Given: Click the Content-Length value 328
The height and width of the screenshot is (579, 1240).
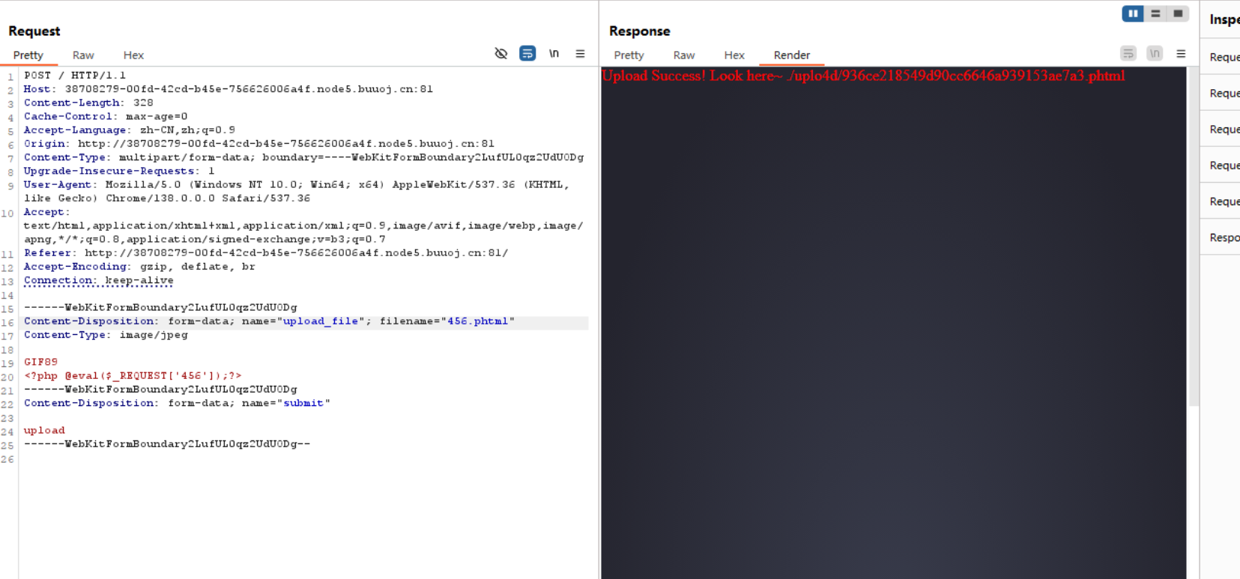Looking at the screenshot, I should [x=143, y=103].
